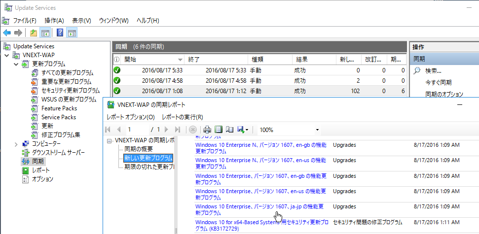Click the 修正プログラム集 node icon

pyautogui.click(x=35, y=135)
